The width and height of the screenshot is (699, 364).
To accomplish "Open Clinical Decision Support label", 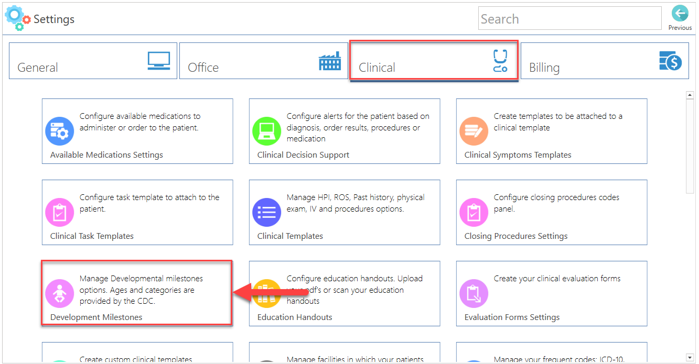I will point(303,155).
